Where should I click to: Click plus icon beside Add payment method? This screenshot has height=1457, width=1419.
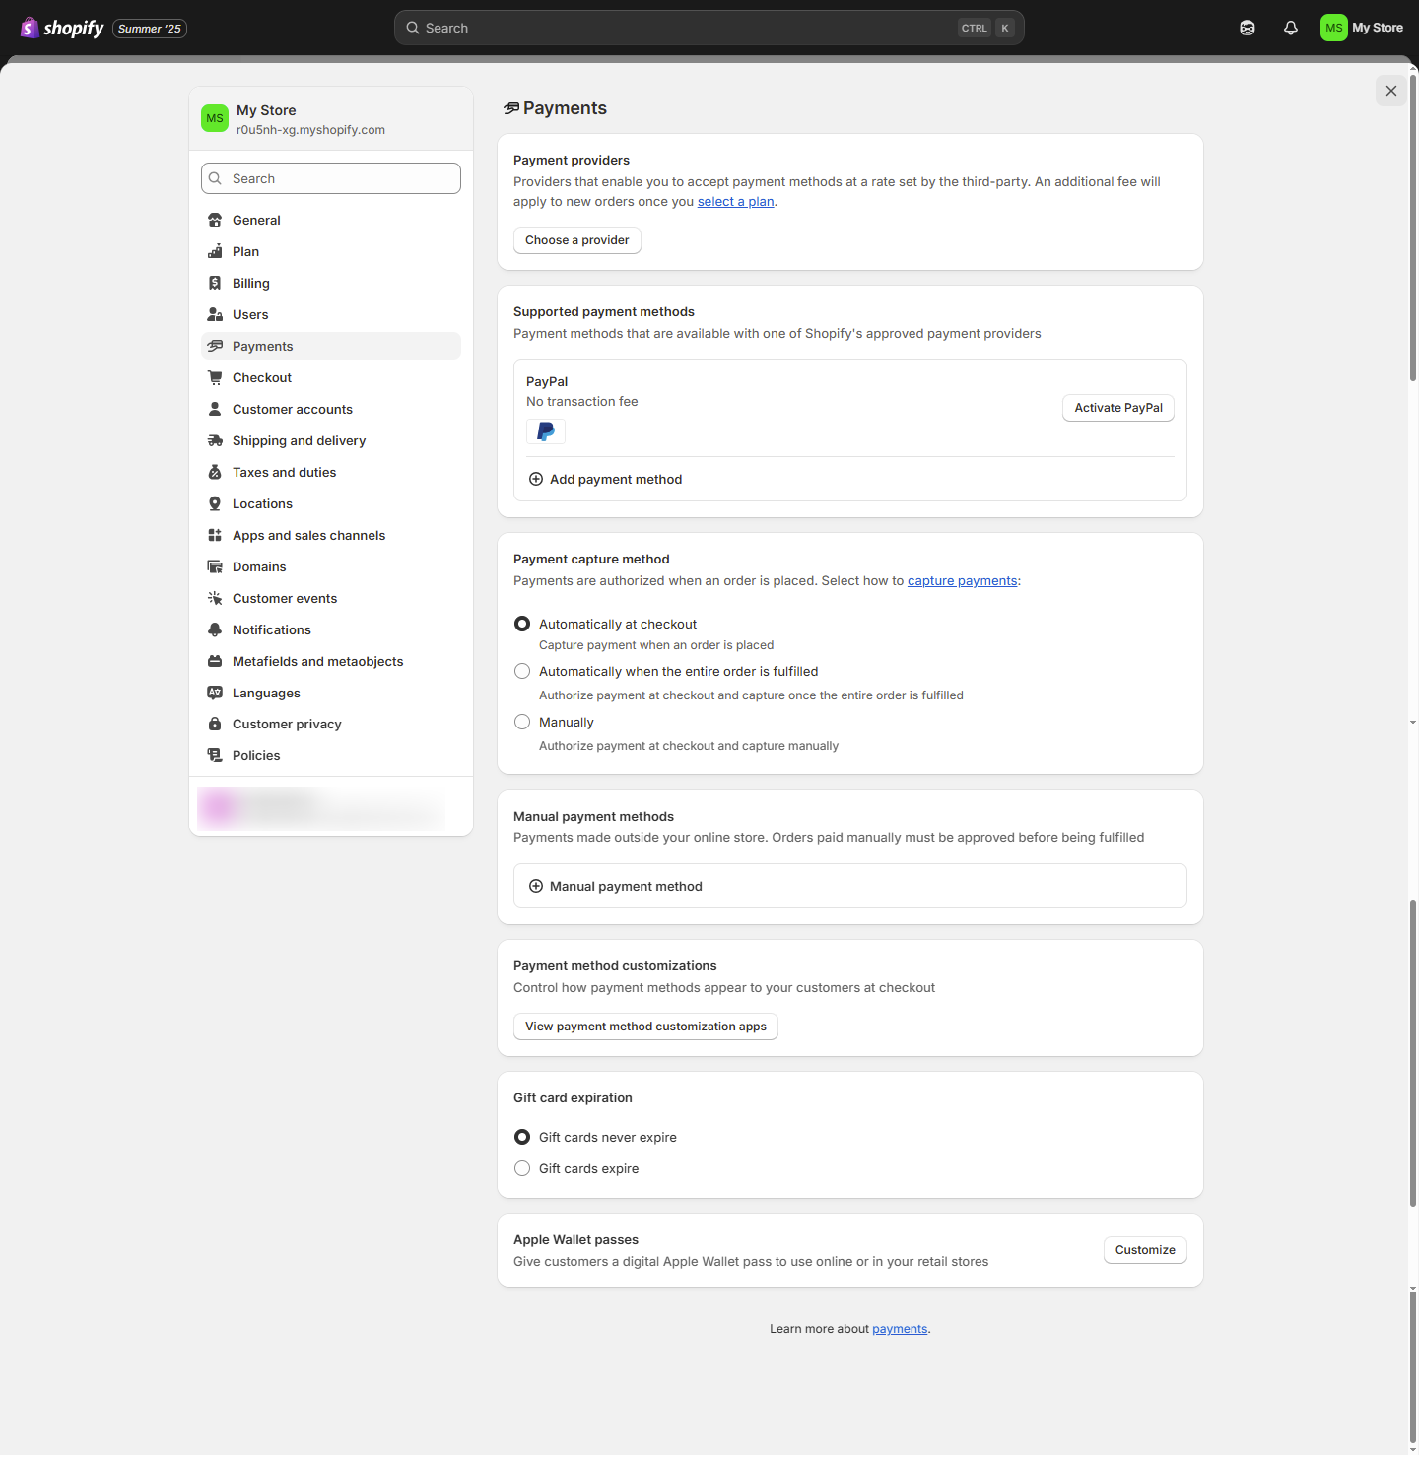coord(536,479)
